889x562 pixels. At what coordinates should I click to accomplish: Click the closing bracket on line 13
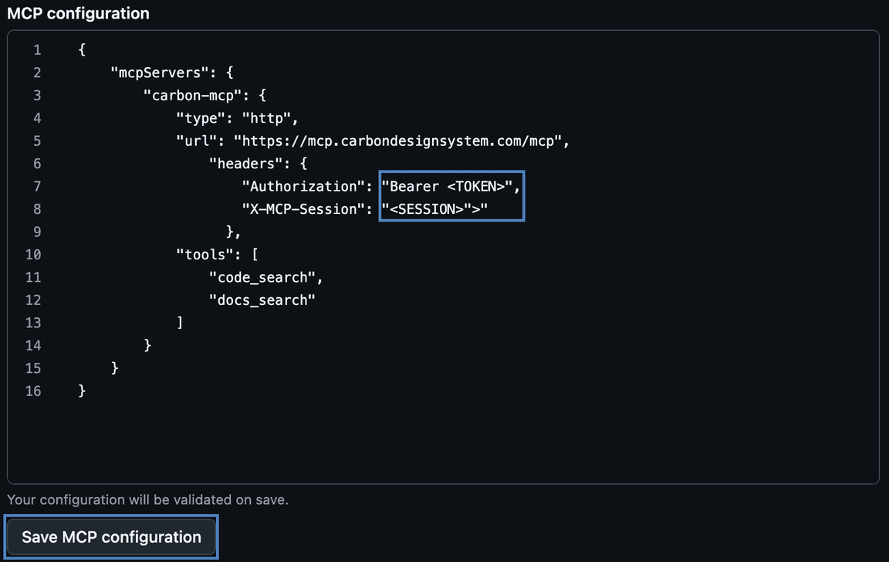[179, 322]
